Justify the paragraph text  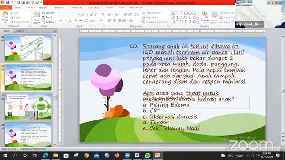click(x=124, y=20)
